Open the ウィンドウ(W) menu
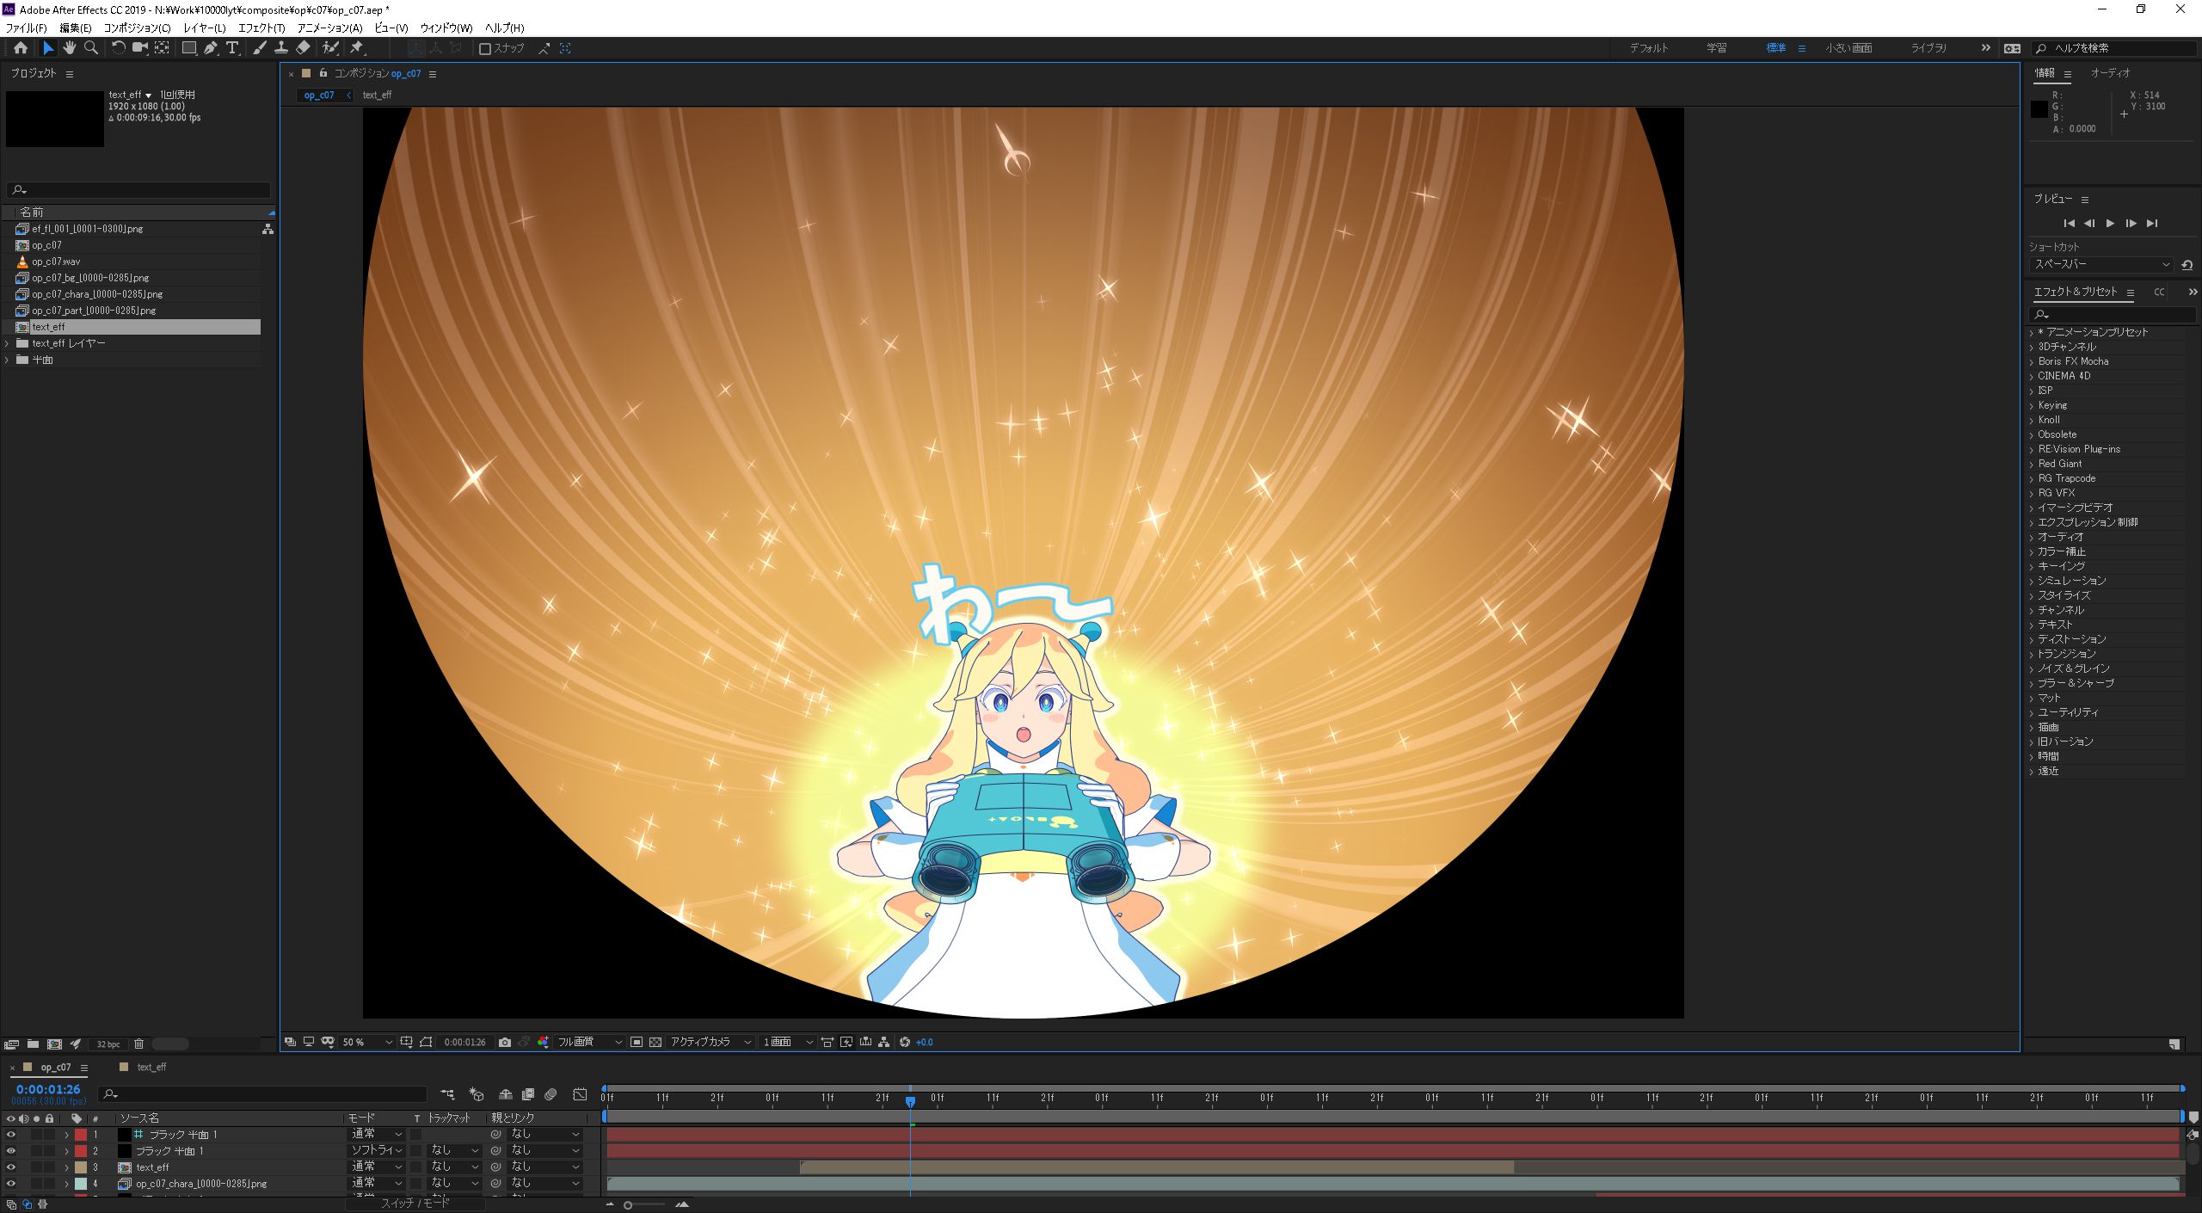The height and width of the screenshot is (1213, 2202). click(446, 28)
